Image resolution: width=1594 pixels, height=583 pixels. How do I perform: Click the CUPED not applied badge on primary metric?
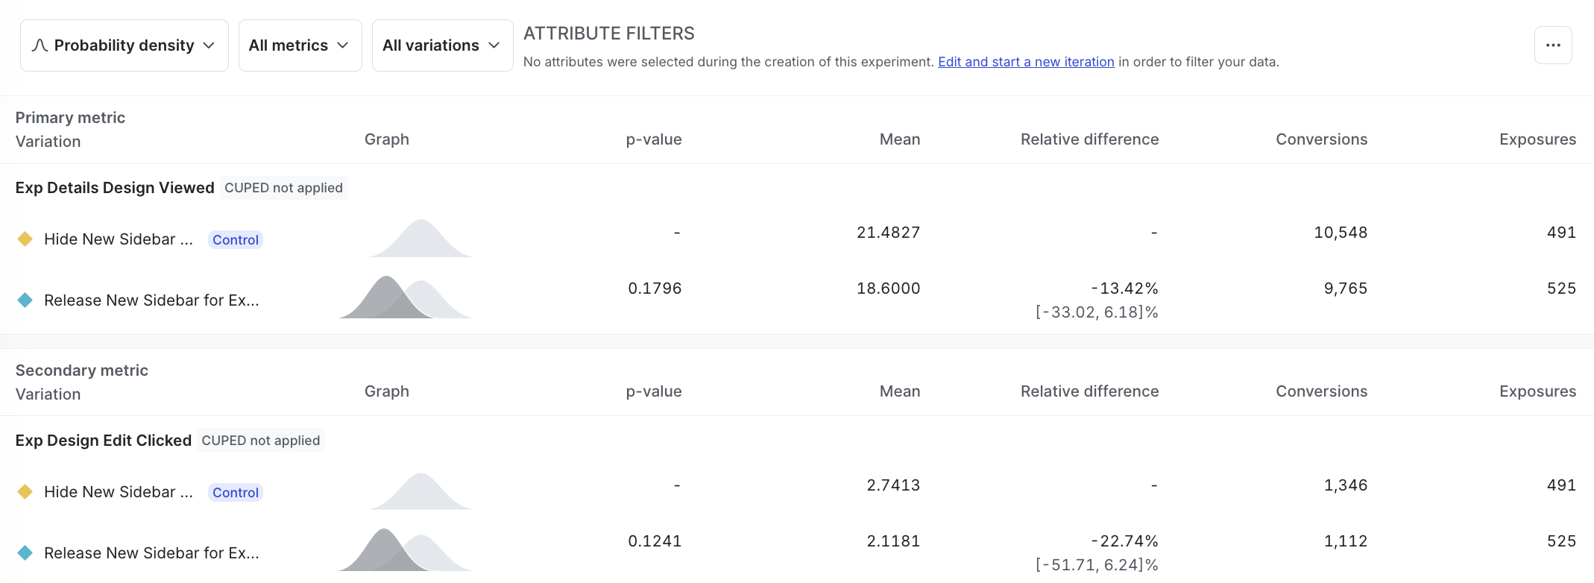tap(283, 187)
